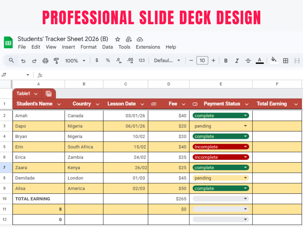This screenshot has width=303, height=227.
Task: Open Dapo's pending status dropdown
Action: (x=221, y=126)
